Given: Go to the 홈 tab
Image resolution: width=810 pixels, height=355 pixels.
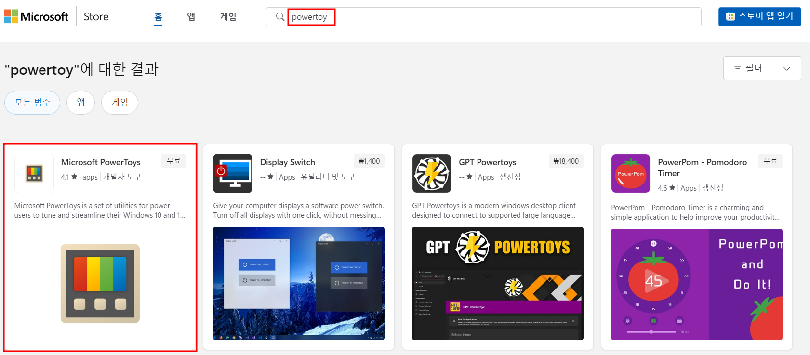Looking at the screenshot, I should (158, 17).
